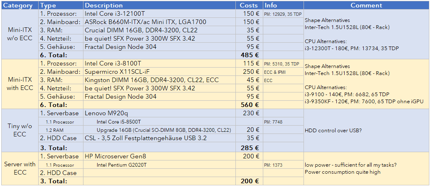Image resolution: width=431 pixels, height=187 pixels.
Task: Click the '2. HDD Case' cell in Server section
Action: 61,173
